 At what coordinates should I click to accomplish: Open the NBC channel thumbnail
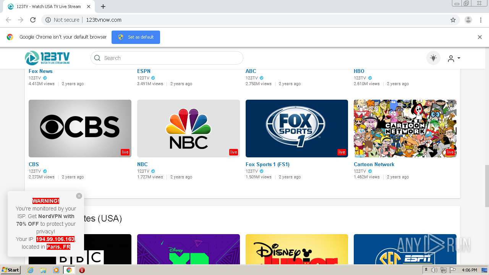click(188, 128)
